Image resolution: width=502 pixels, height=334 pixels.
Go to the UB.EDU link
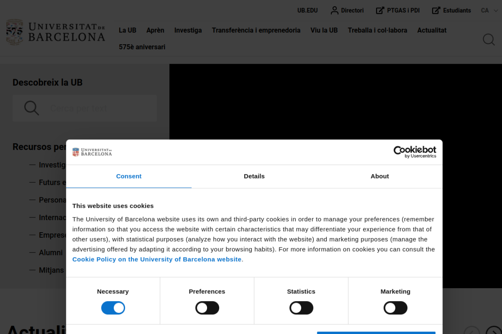click(x=307, y=11)
